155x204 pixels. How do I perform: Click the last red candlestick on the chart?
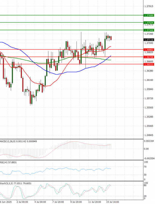[111, 38]
